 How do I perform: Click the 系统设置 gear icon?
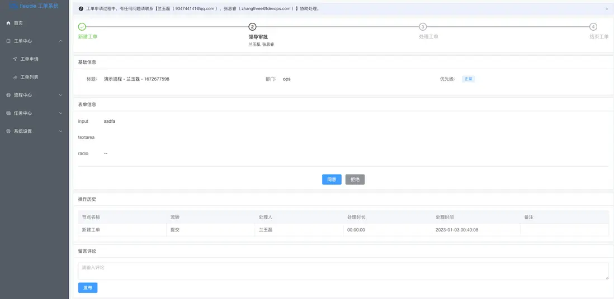[8, 131]
